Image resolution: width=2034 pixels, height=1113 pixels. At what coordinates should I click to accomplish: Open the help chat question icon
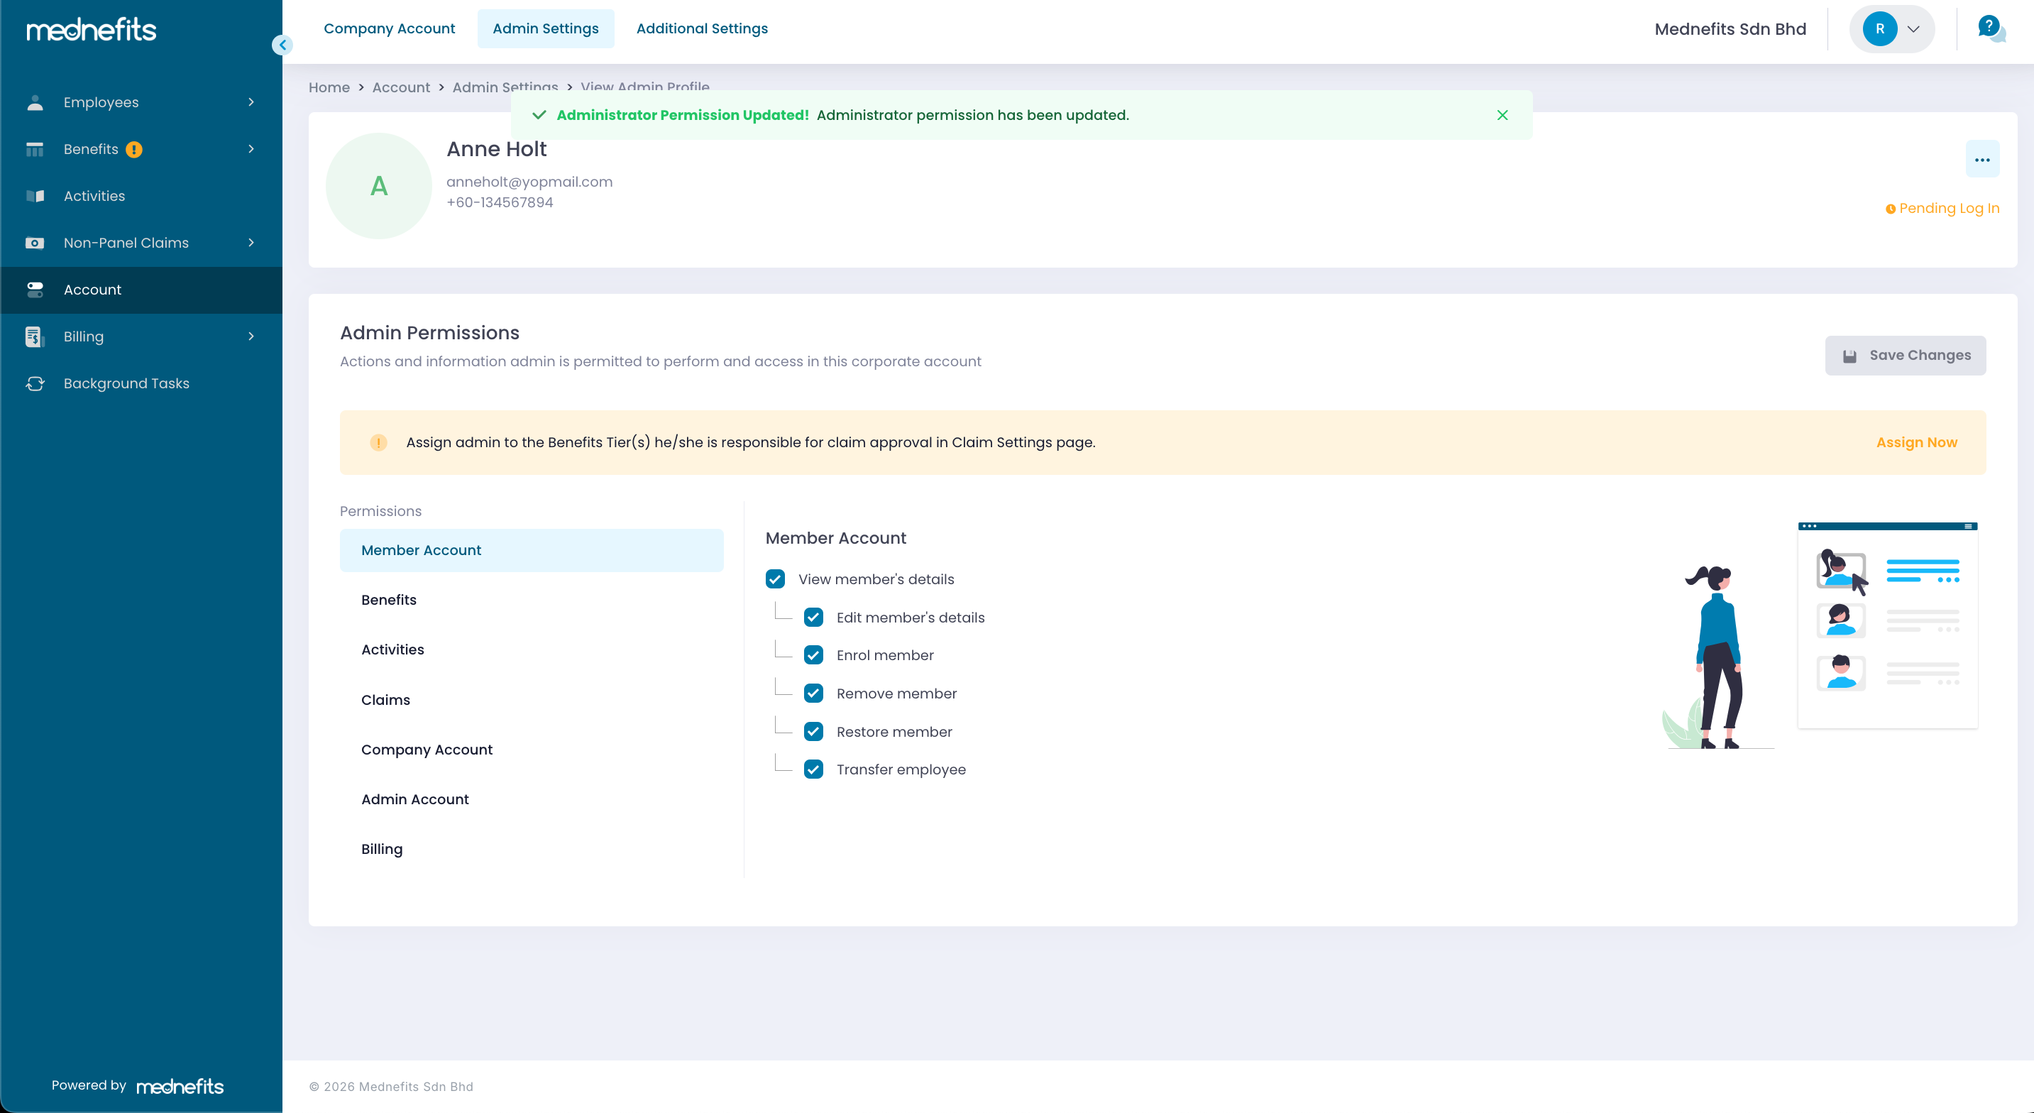point(1990,28)
